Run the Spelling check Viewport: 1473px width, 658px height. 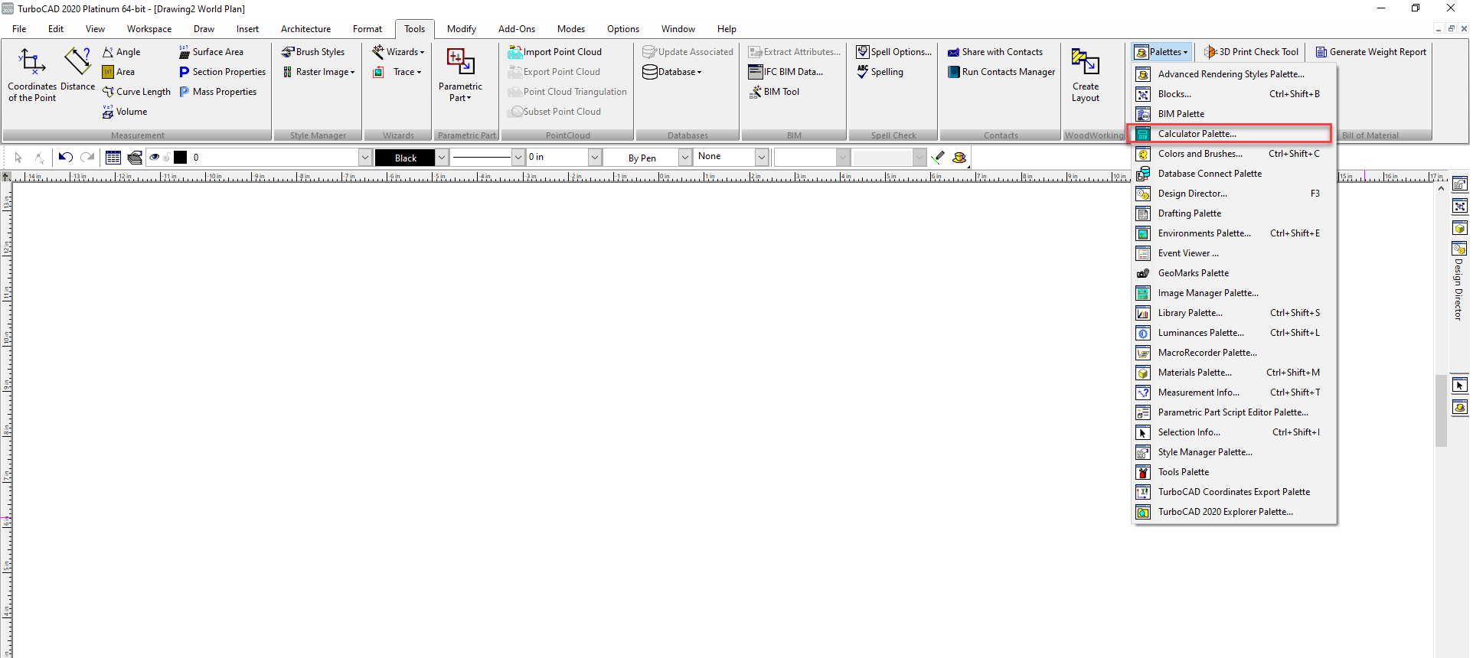[880, 72]
